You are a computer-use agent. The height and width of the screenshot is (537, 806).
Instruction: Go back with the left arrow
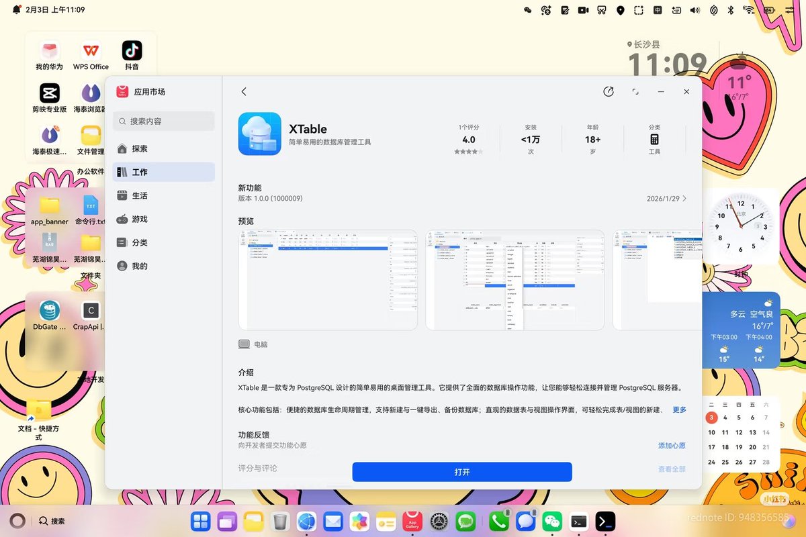point(244,91)
